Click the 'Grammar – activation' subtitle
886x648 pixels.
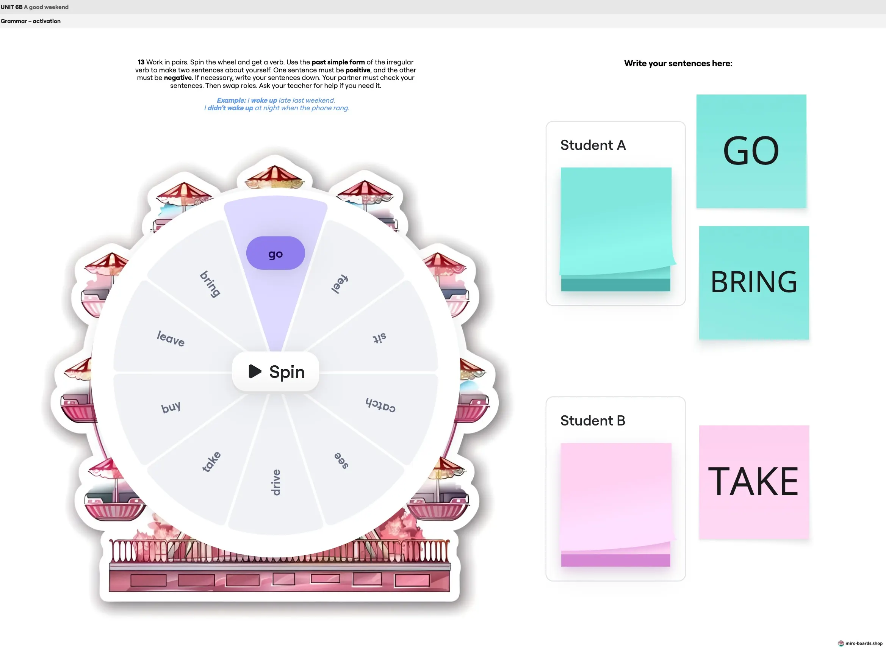coord(31,21)
